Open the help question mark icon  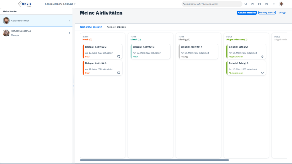click(253, 4)
